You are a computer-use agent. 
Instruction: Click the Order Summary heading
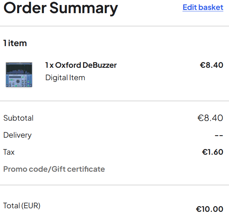point(61,8)
